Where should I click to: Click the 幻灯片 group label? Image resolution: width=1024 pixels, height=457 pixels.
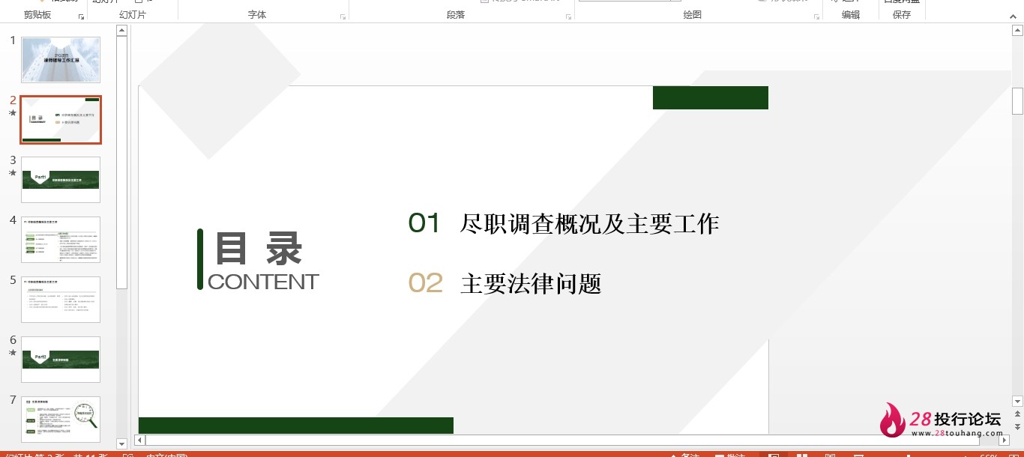tap(133, 15)
